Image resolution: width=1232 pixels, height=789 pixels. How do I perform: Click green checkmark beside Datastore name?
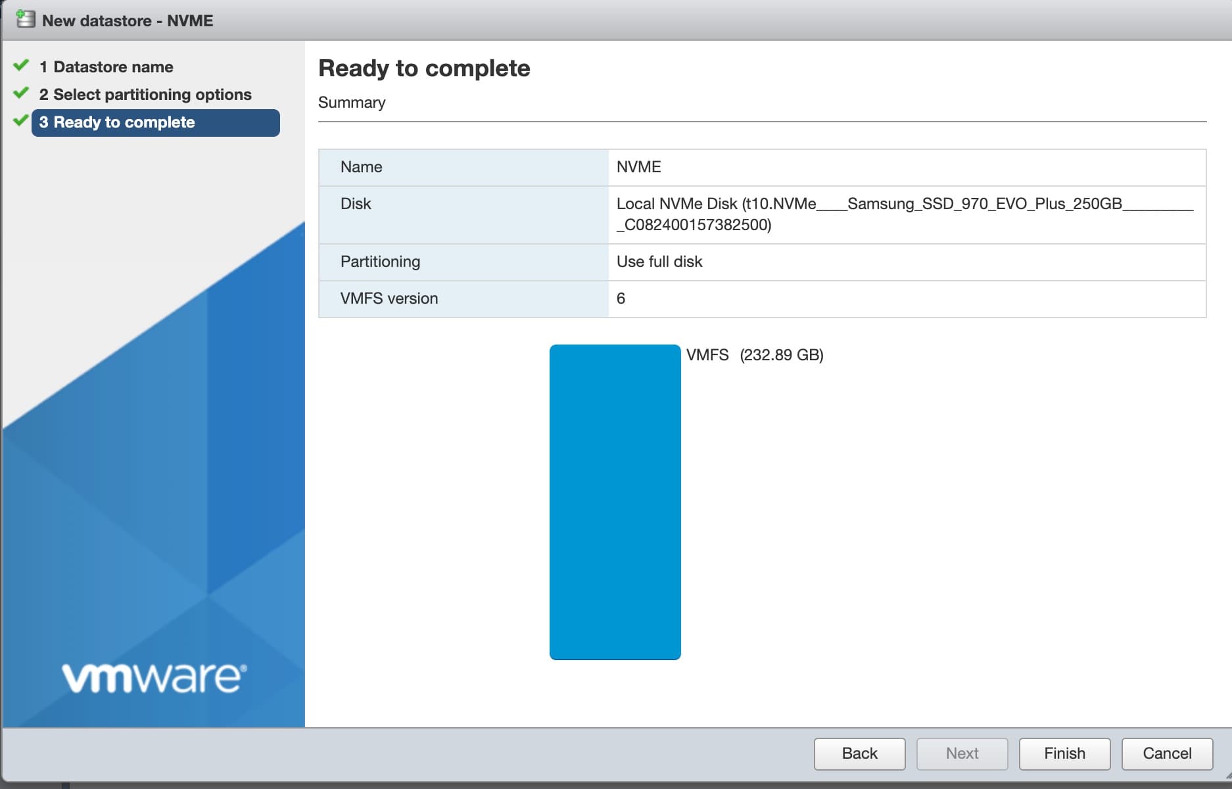pyautogui.click(x=21, y=65)
